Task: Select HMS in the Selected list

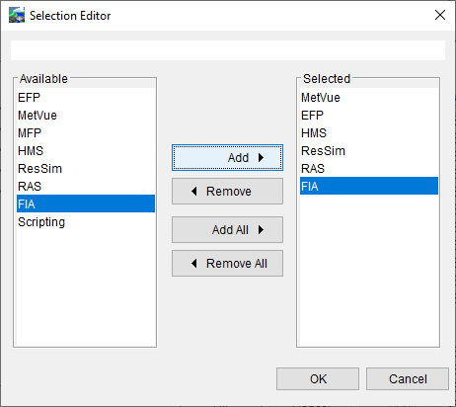Action: [x=369, y=133]
